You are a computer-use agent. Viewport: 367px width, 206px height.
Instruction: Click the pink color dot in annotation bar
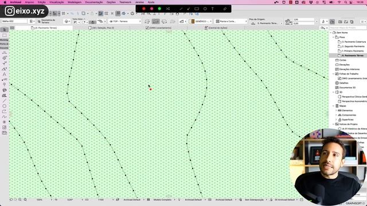point(151,9)
